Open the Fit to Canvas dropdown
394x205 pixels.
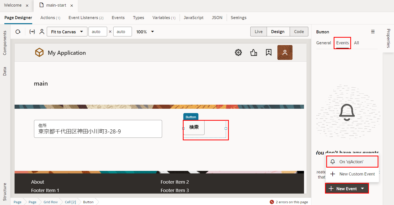click(x=67, y=32)
